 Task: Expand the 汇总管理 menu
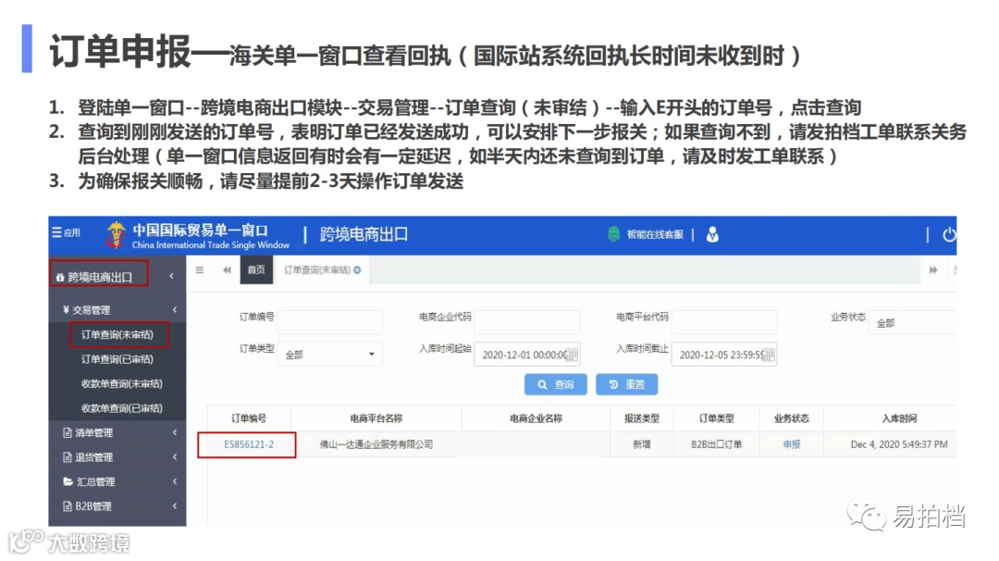[x=117, y=481]
